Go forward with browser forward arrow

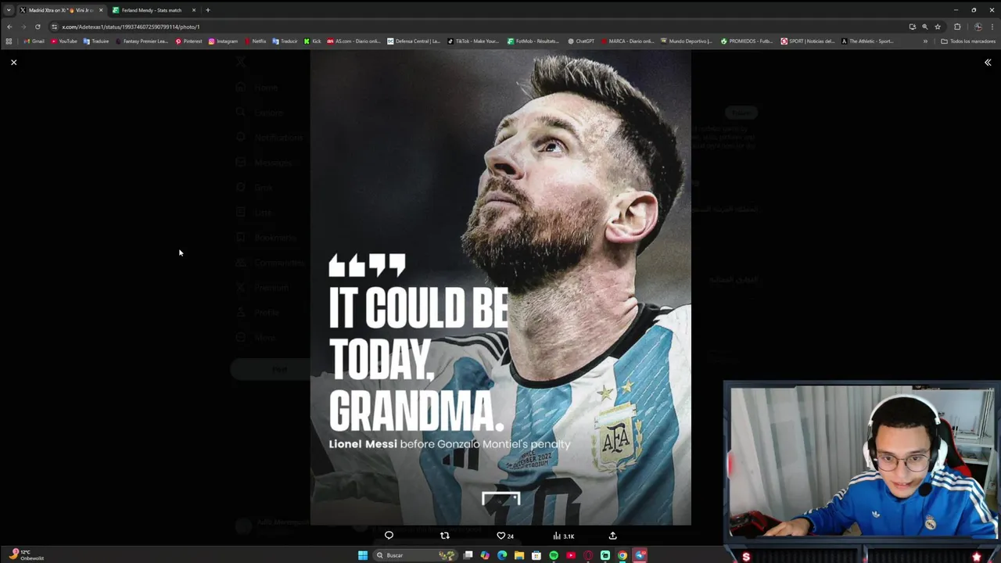pyautogui.click(x=23, y=27)
